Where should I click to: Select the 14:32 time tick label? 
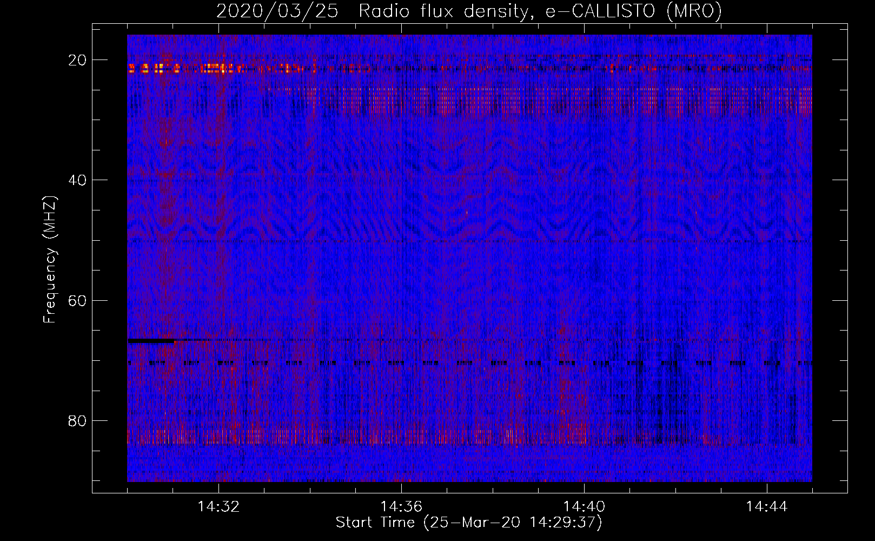tap(218, 507)
